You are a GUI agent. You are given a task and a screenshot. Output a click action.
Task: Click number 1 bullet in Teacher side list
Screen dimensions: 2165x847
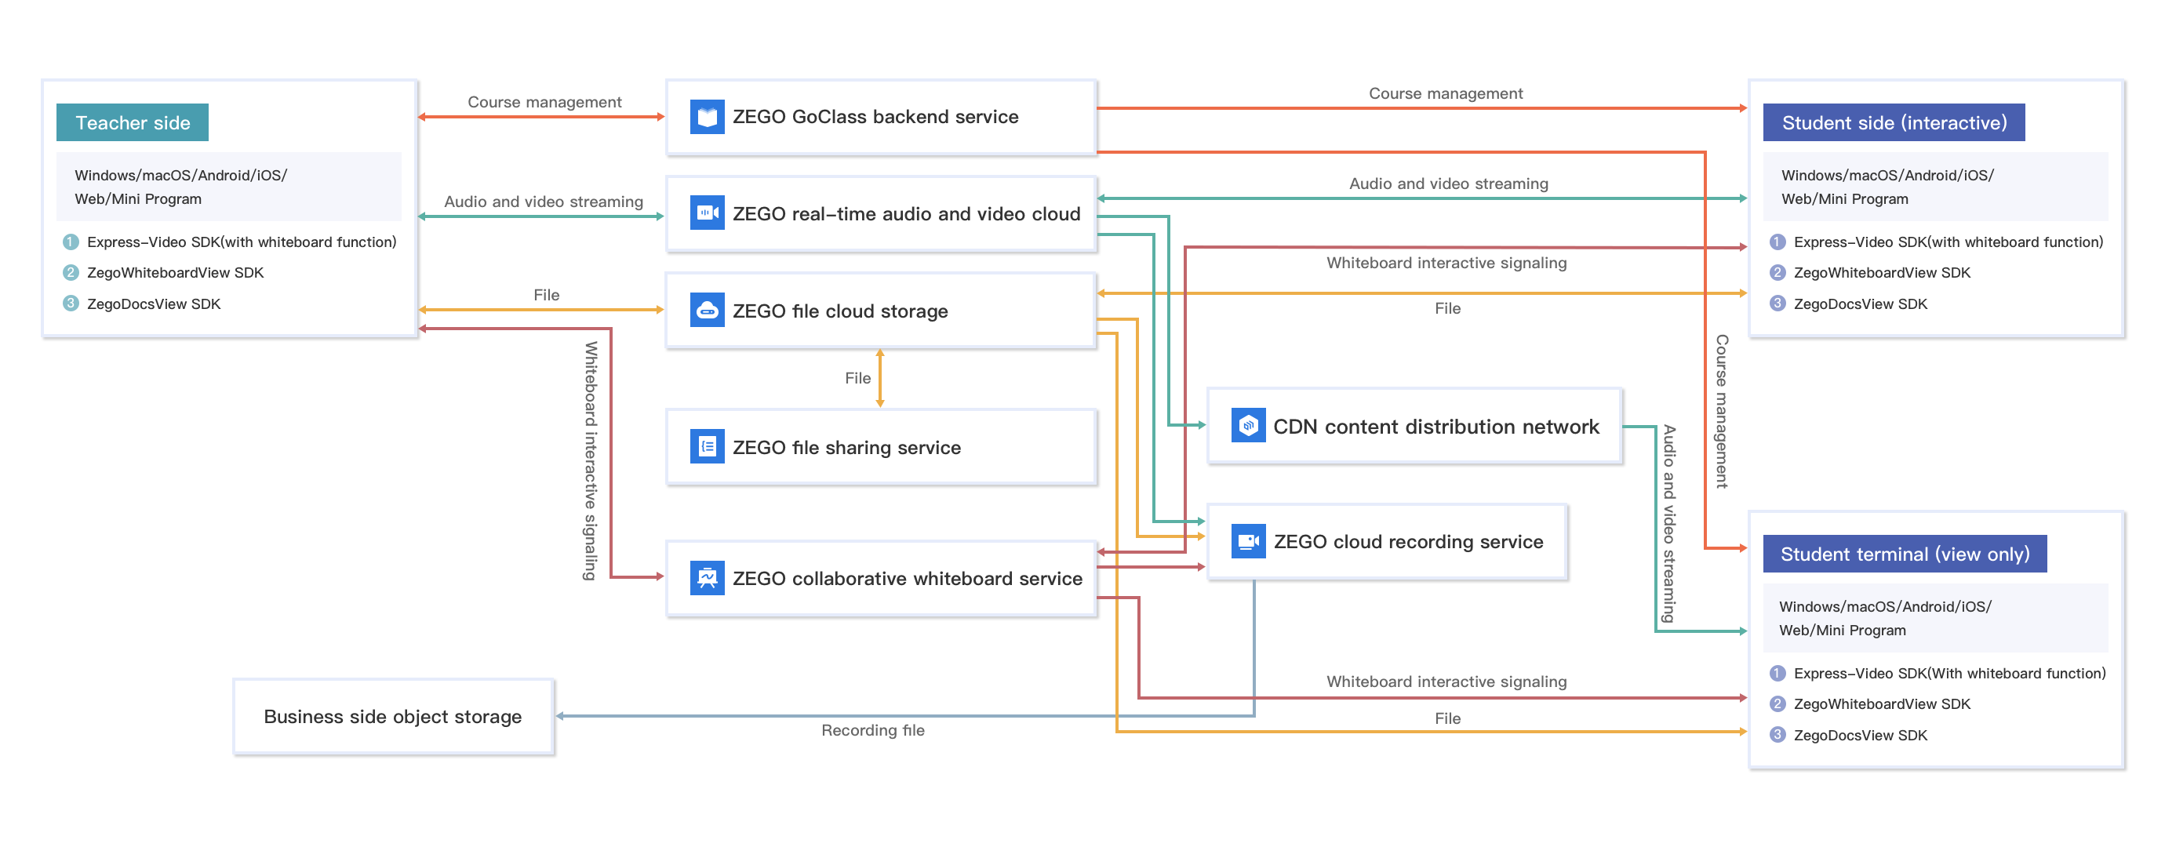[71, 242]
